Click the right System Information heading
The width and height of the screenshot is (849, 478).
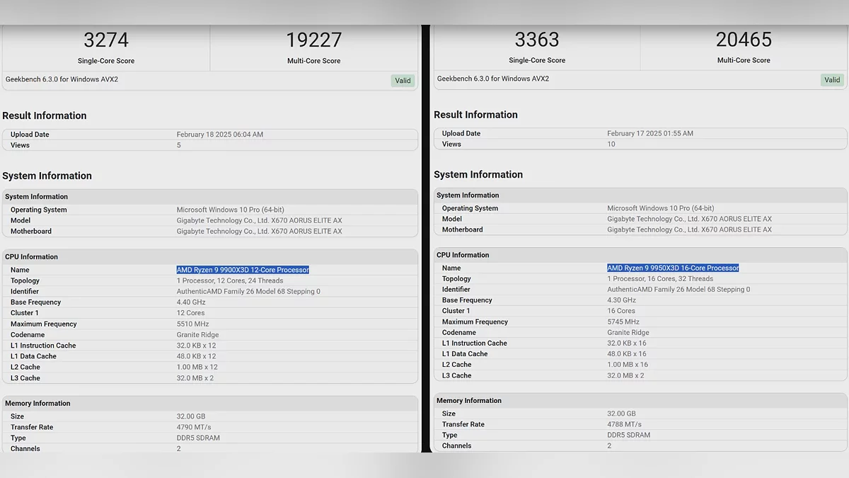pos(478,174)
